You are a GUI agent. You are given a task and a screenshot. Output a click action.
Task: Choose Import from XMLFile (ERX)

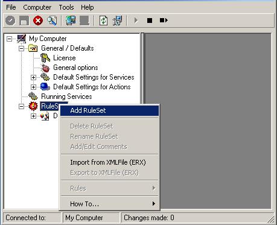coord(110,162)
